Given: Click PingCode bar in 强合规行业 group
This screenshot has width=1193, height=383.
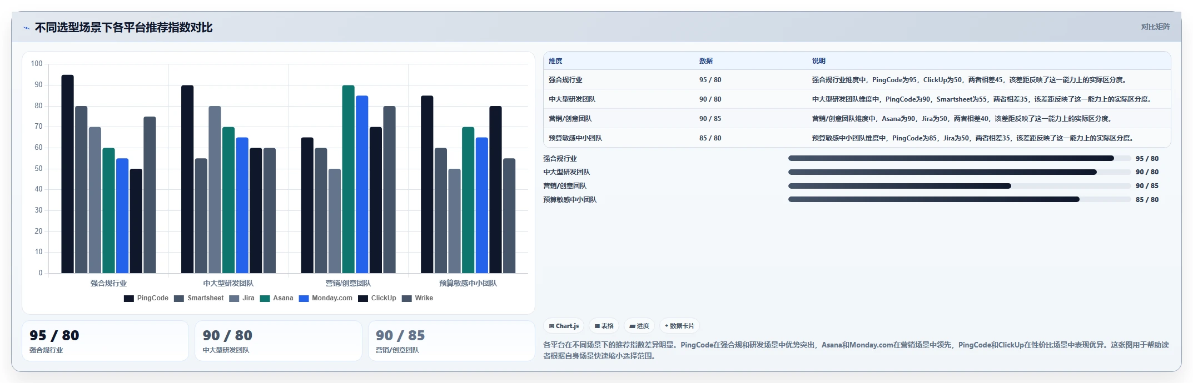Looking at the screenshot, I should (67, 174).
